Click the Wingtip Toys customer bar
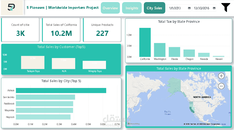 point(94,65)
